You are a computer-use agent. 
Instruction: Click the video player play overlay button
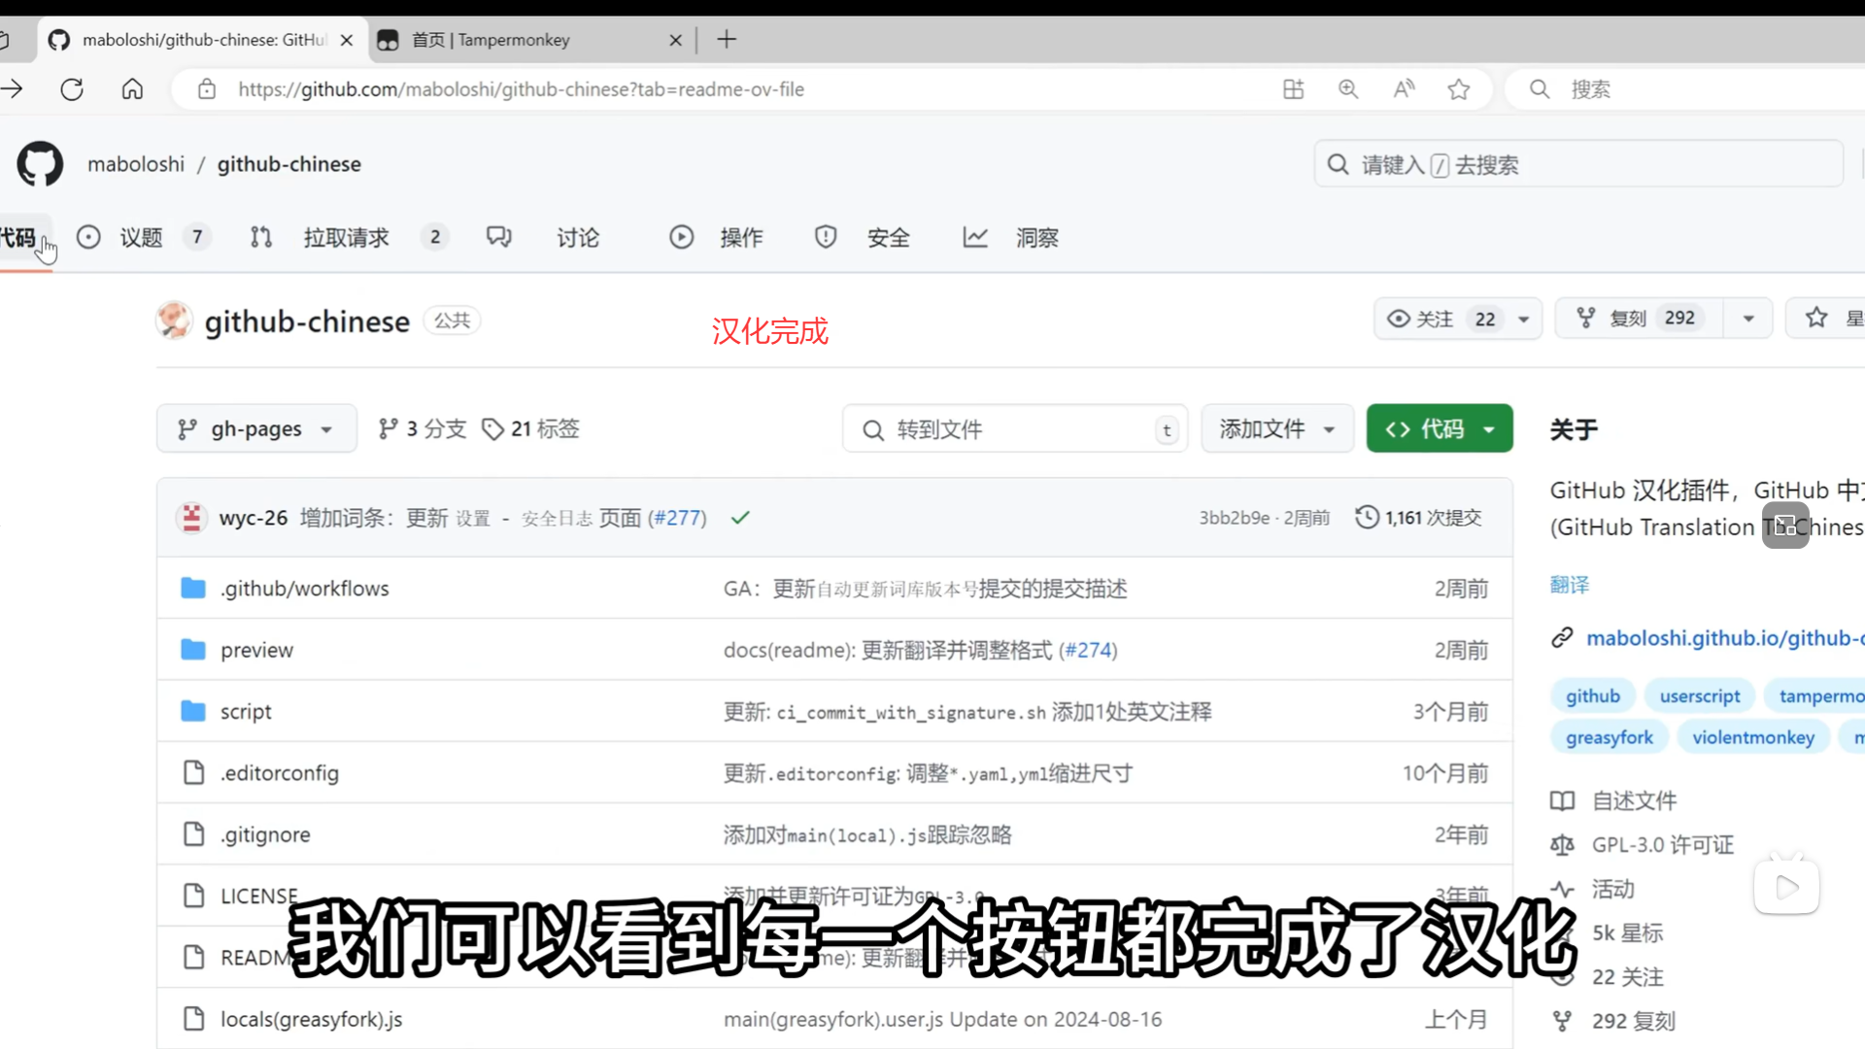(1785, 887)
